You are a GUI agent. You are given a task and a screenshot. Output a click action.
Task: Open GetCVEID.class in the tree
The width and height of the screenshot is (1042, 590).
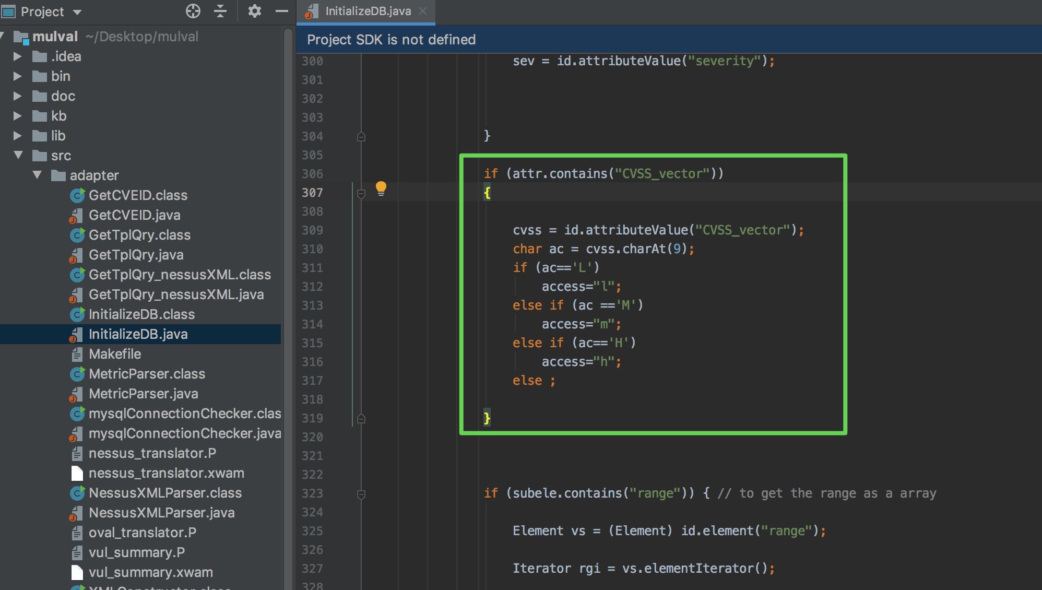click(138, 195)
